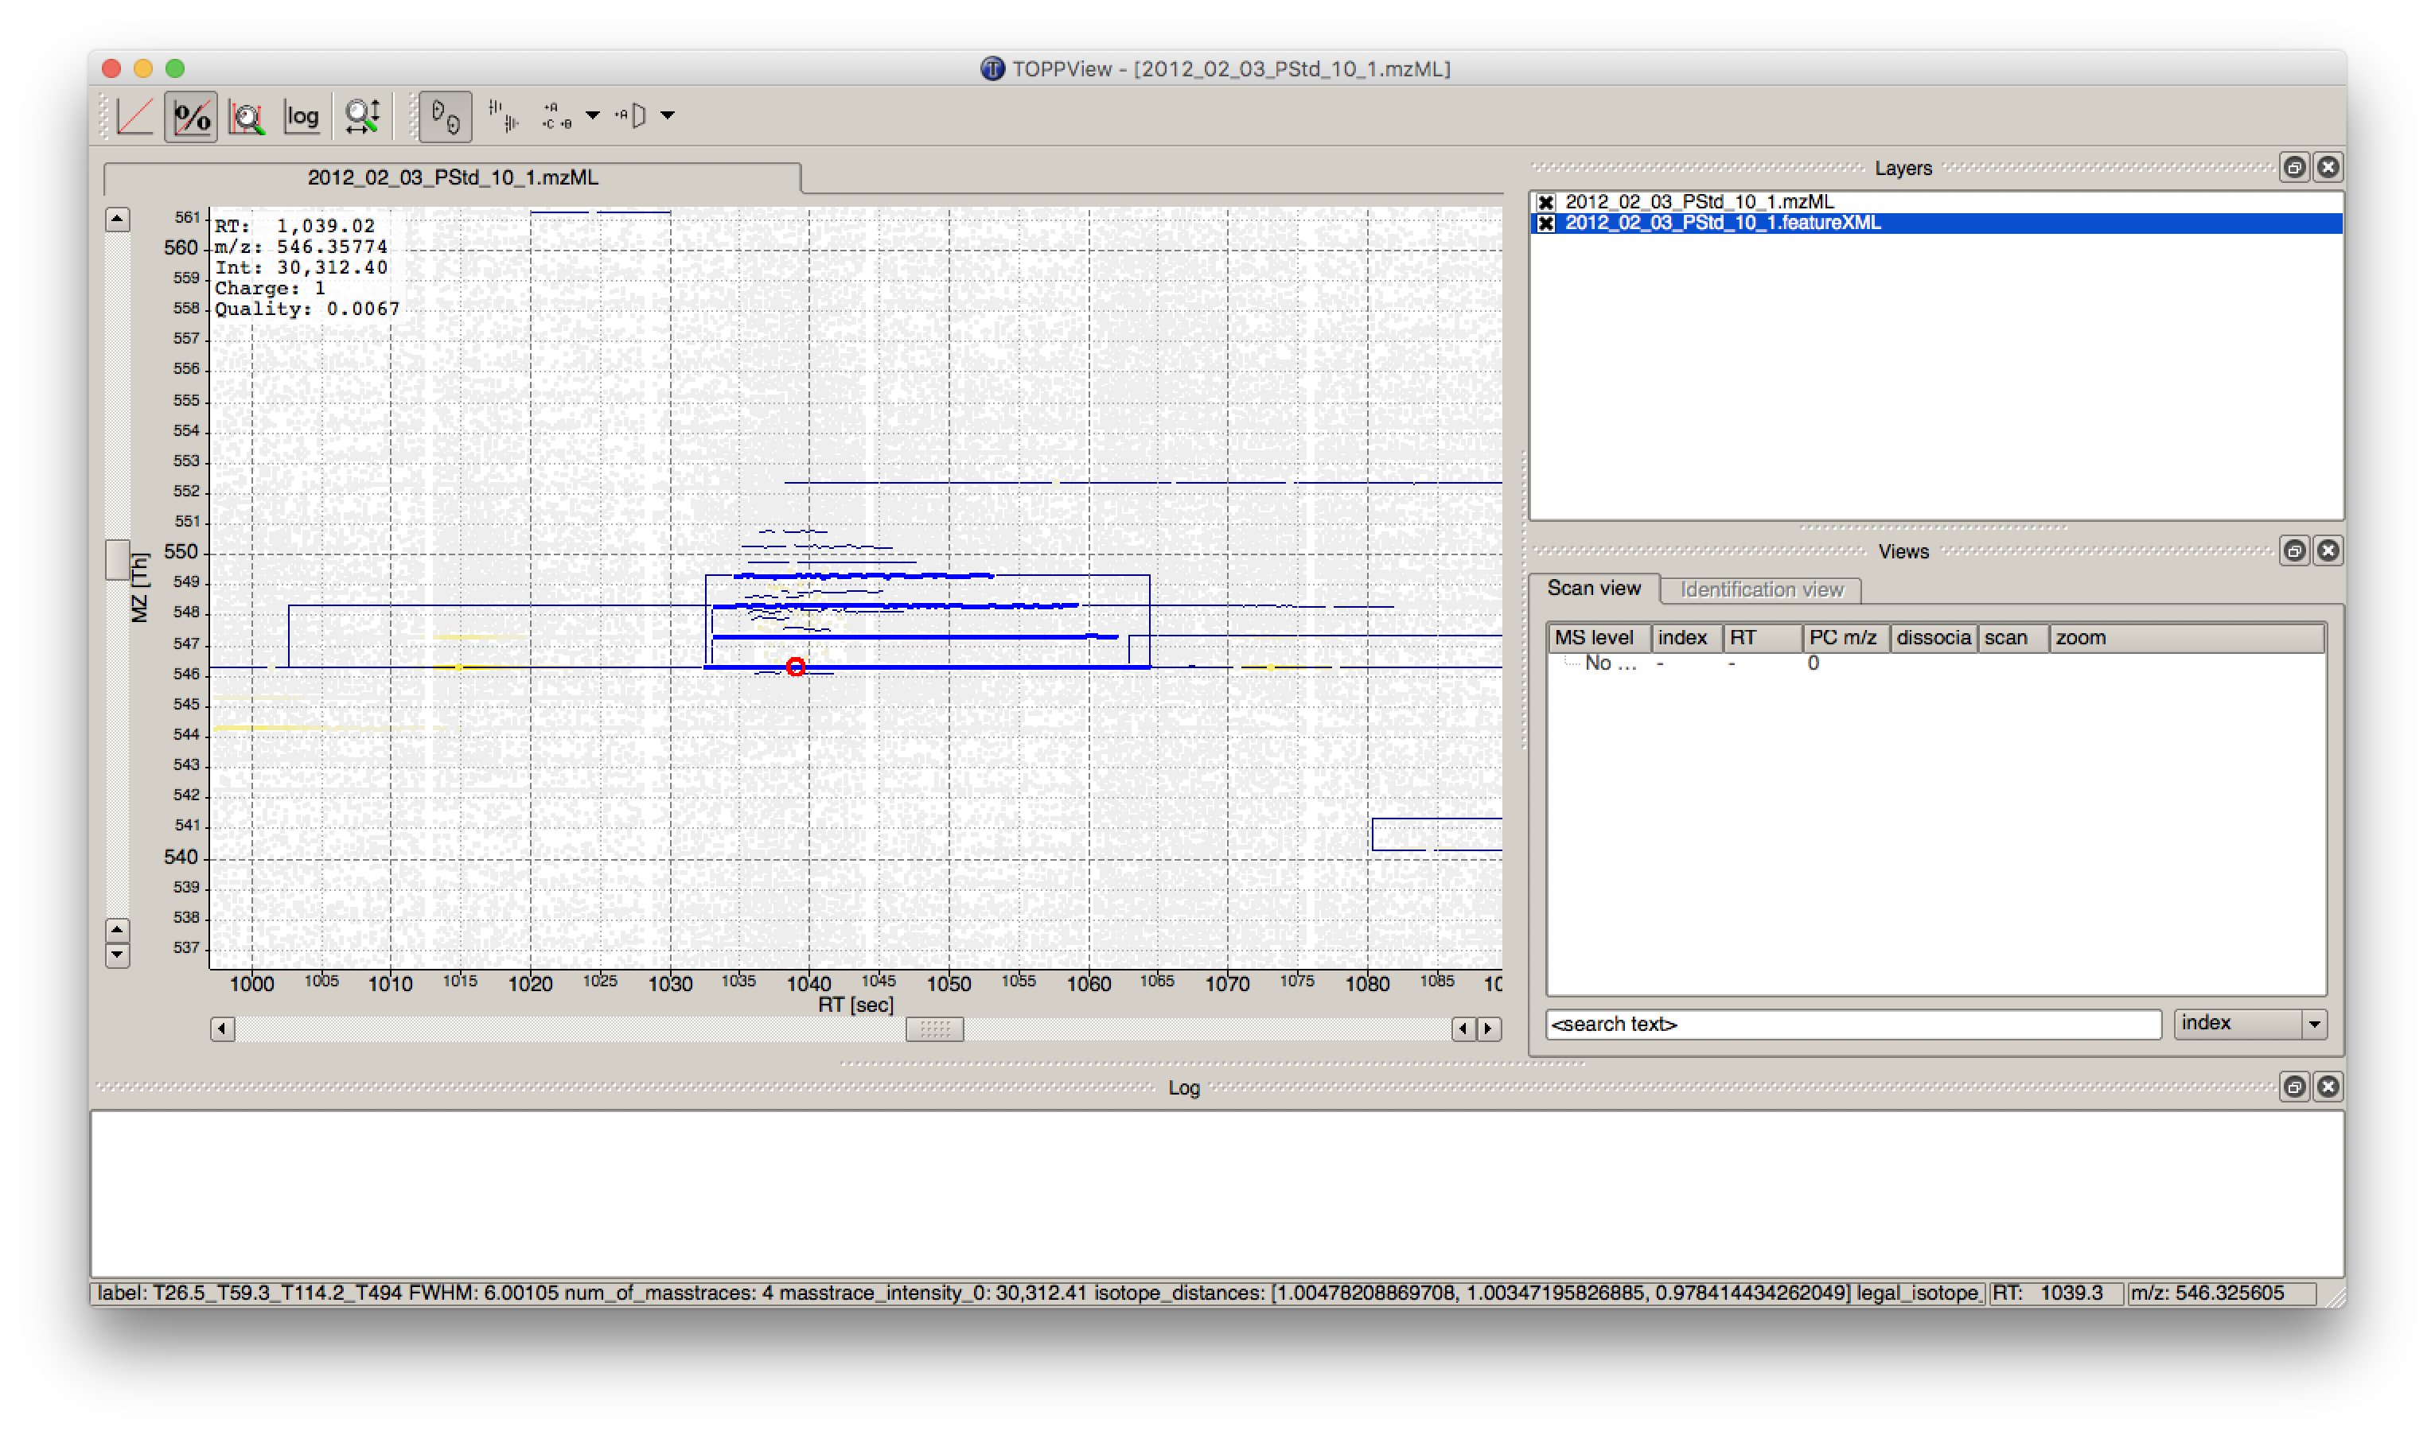This screenshot has height=1435, width=2435.
Task: Click the horizontal RT scrollbar handle
Action: [x=934, y=1030]
